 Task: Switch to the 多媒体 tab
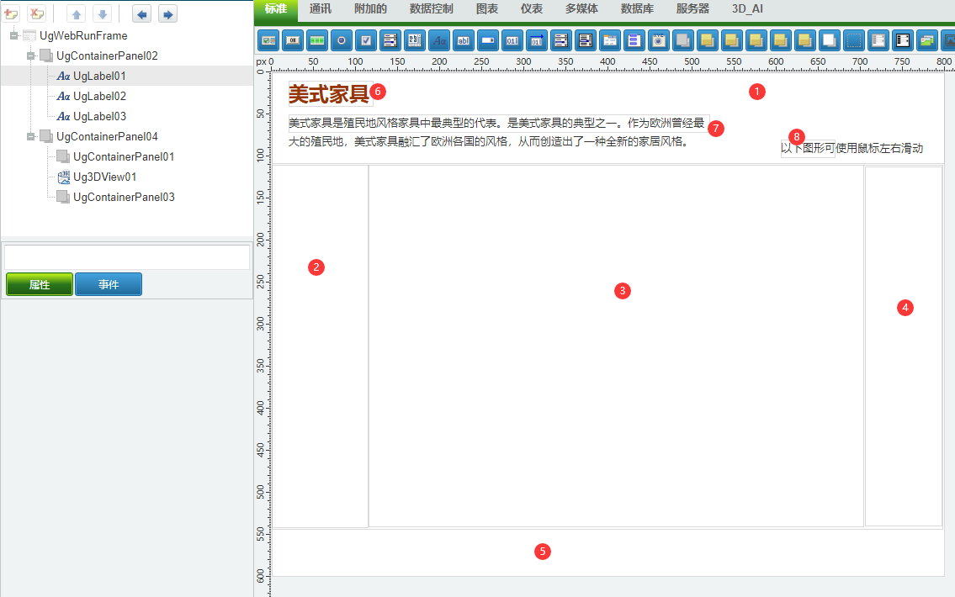coord(581,9)
